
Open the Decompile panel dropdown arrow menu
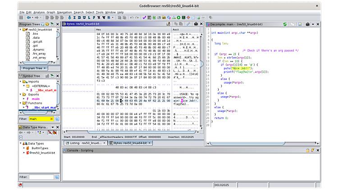313,24
